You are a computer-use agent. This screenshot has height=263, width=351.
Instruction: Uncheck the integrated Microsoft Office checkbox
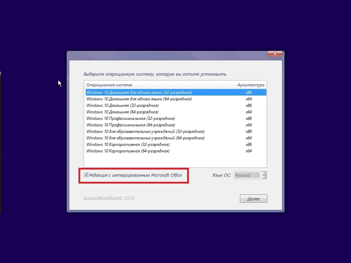point(86,175)
